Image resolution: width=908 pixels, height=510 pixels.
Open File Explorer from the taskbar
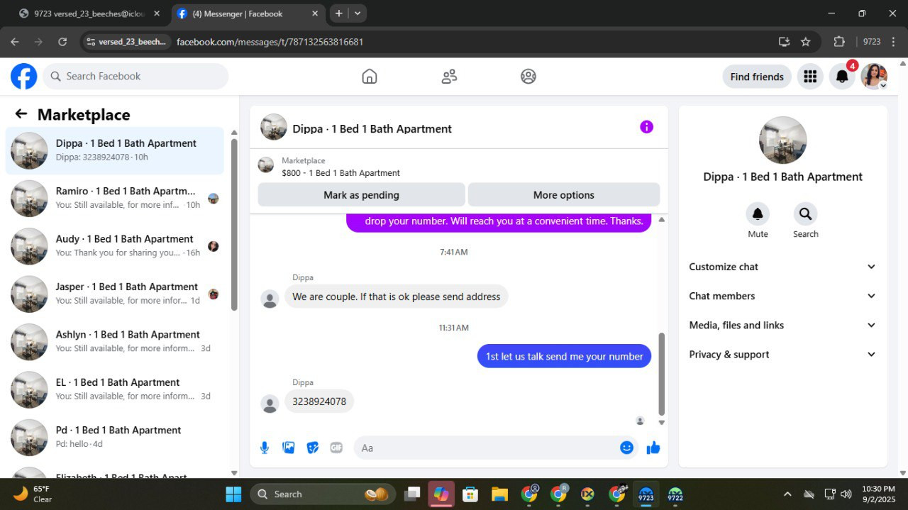499,494
